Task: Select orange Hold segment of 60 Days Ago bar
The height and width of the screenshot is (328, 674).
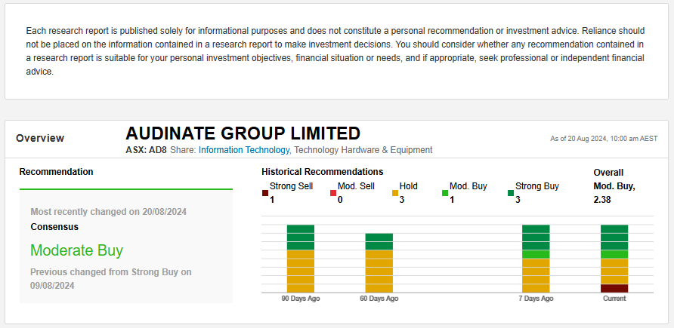Action: pos(379,271)
